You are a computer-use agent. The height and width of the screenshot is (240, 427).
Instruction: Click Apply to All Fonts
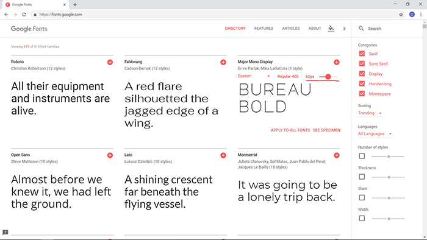[x=290, y=130]
